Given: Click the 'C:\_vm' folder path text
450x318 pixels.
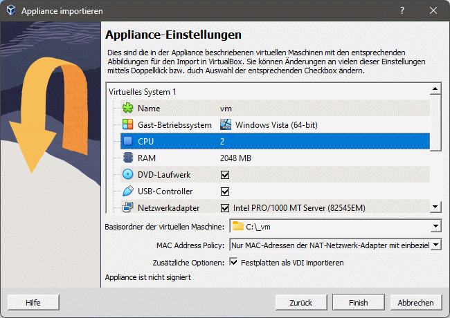Looking at the screenshot, I should [x=258, y=227].
